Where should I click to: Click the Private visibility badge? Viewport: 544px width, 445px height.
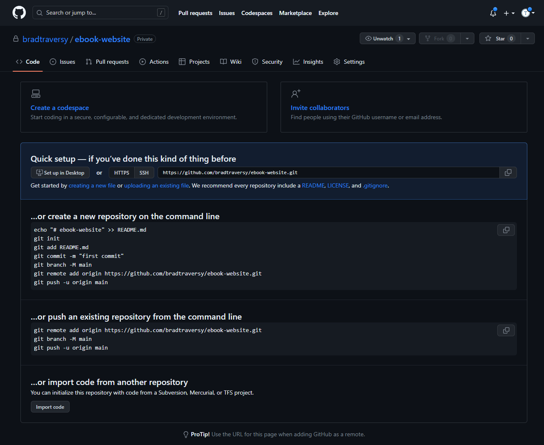(145, 39)
